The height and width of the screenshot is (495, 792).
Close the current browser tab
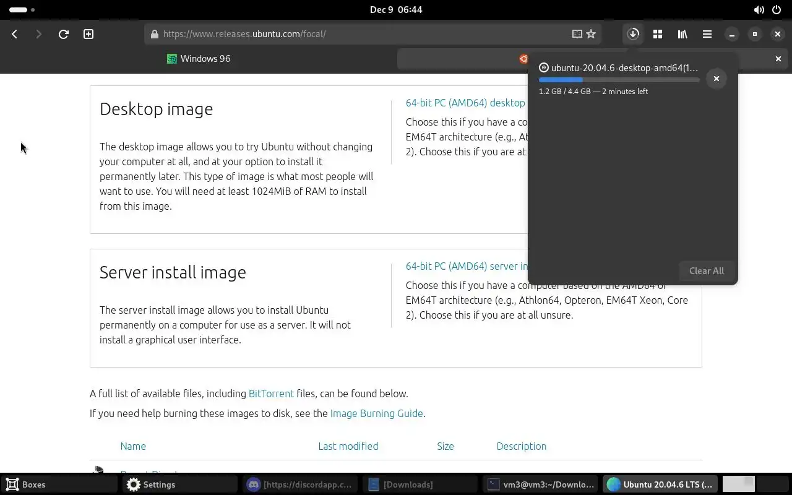pos(778,59)
